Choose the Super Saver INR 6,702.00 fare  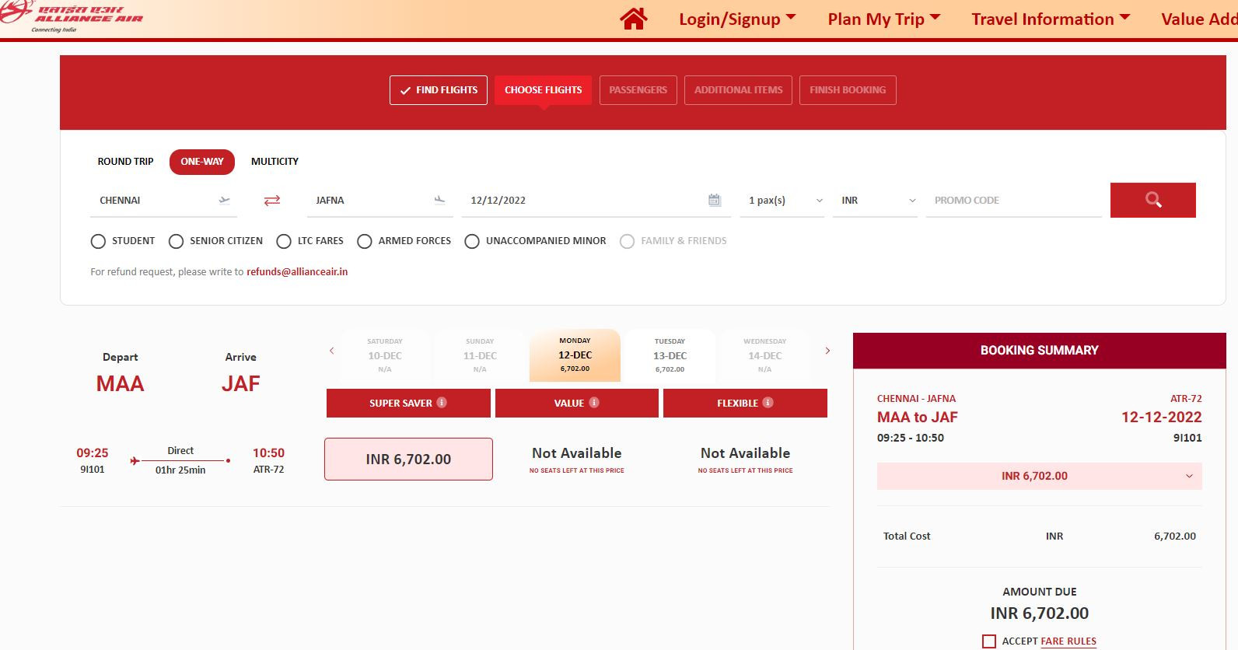[x=408, y=459]
